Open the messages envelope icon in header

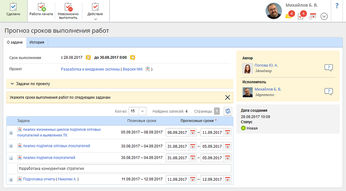pyautogui.click(x=289, y=16)
